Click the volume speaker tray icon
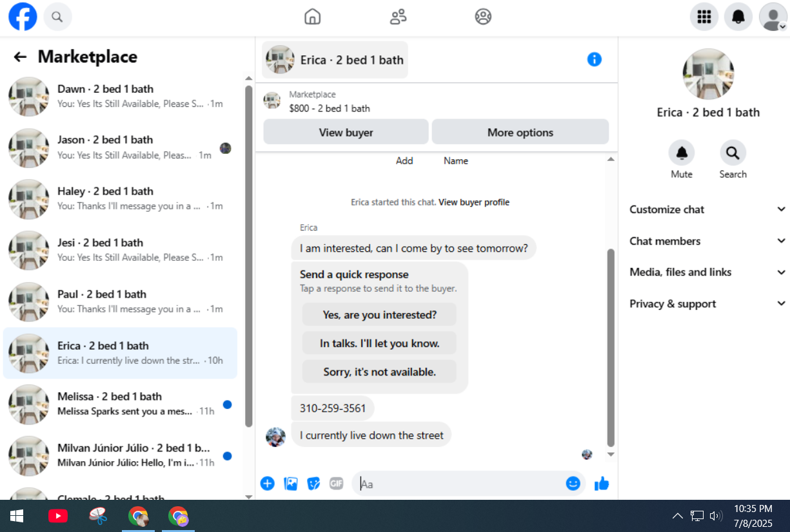The height and width of the screenshot is (532, 790). (715, 516)
